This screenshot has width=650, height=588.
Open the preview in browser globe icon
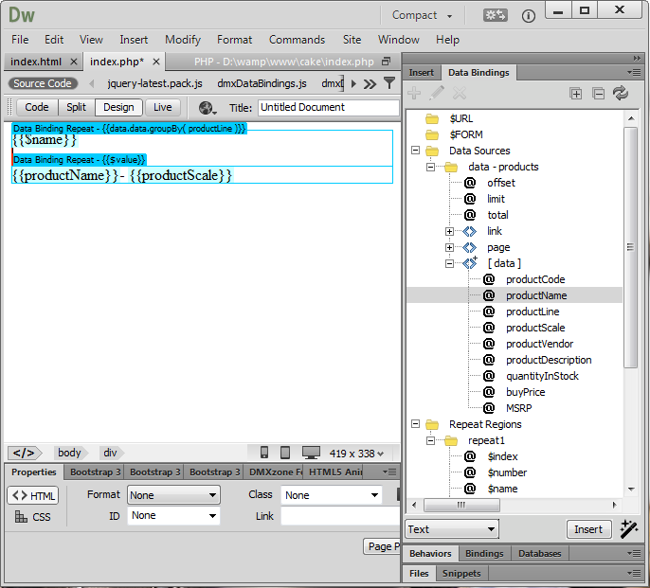[207, 108]
